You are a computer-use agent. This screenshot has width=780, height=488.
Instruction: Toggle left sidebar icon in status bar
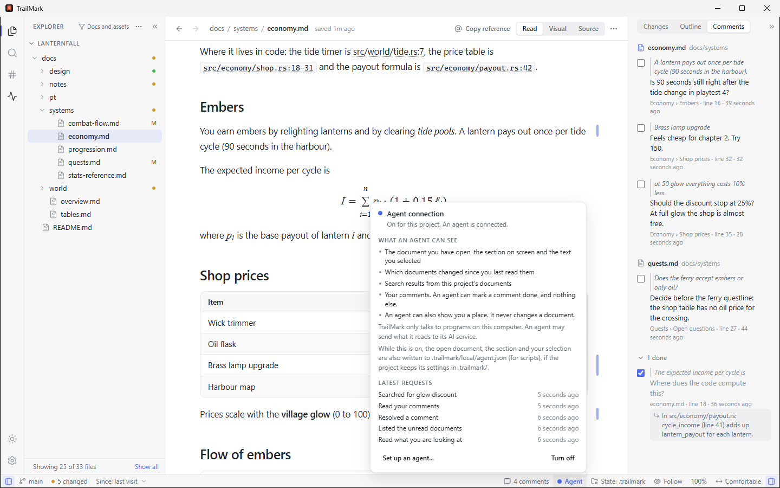pos(9,481)
